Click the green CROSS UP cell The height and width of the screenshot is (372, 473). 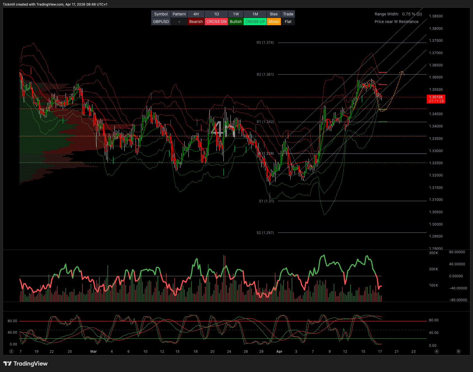[255, 22]
